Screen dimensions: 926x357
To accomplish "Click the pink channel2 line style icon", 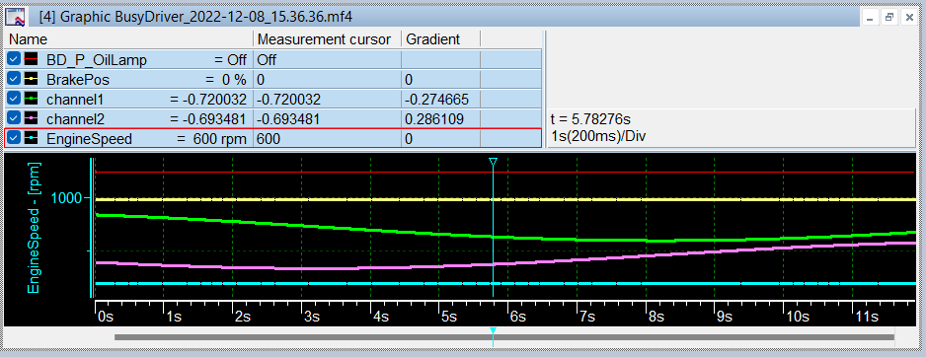I will point(31,118).
